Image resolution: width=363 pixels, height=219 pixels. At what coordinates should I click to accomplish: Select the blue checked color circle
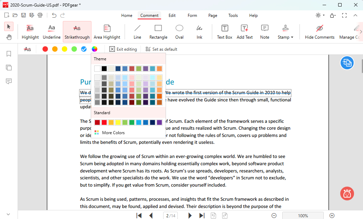pos(84,49)
